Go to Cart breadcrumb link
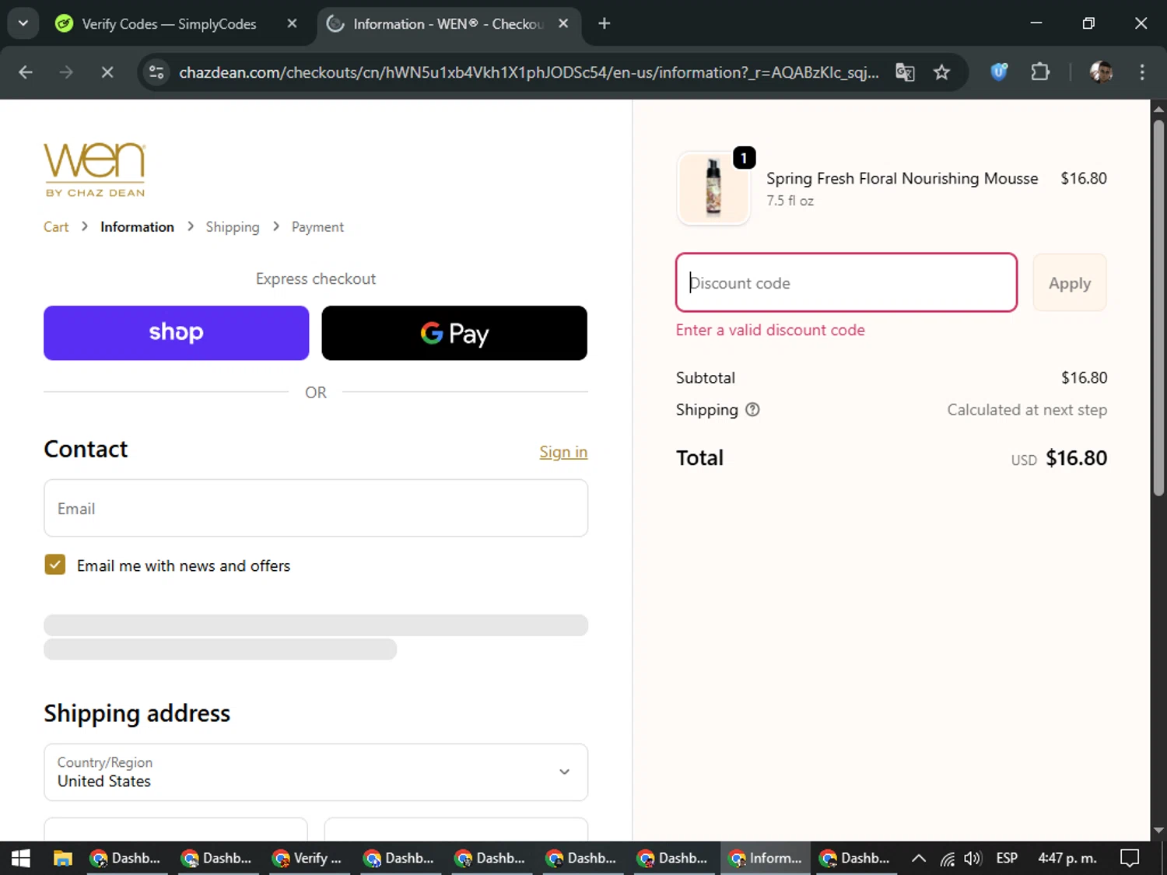 [x=56, y=227]
